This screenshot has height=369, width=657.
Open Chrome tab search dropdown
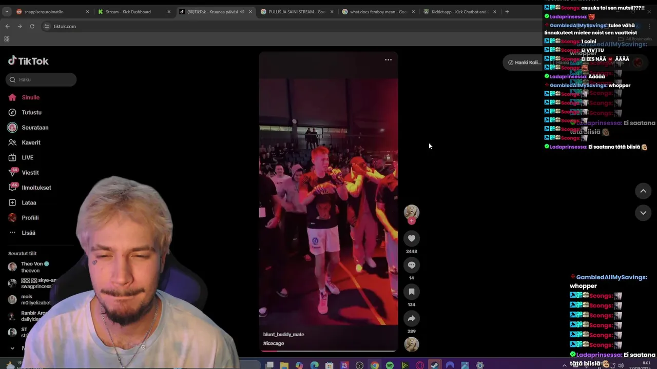point(7,12)
